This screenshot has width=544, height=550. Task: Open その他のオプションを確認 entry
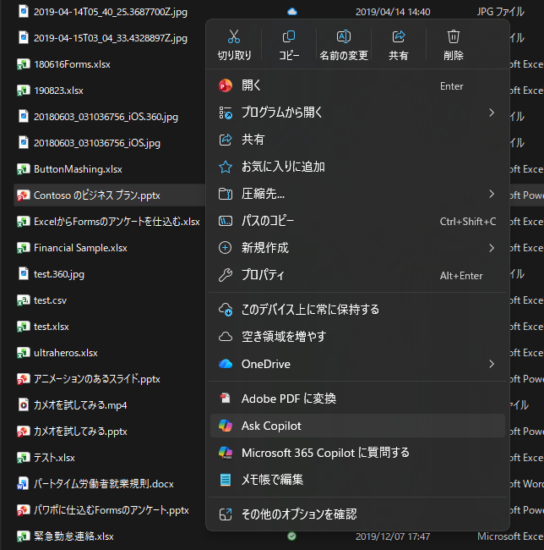299,514
